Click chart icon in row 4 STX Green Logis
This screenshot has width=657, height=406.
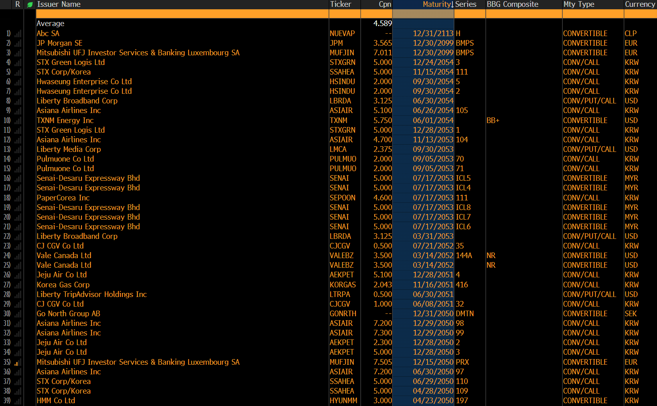click(18, 63)
